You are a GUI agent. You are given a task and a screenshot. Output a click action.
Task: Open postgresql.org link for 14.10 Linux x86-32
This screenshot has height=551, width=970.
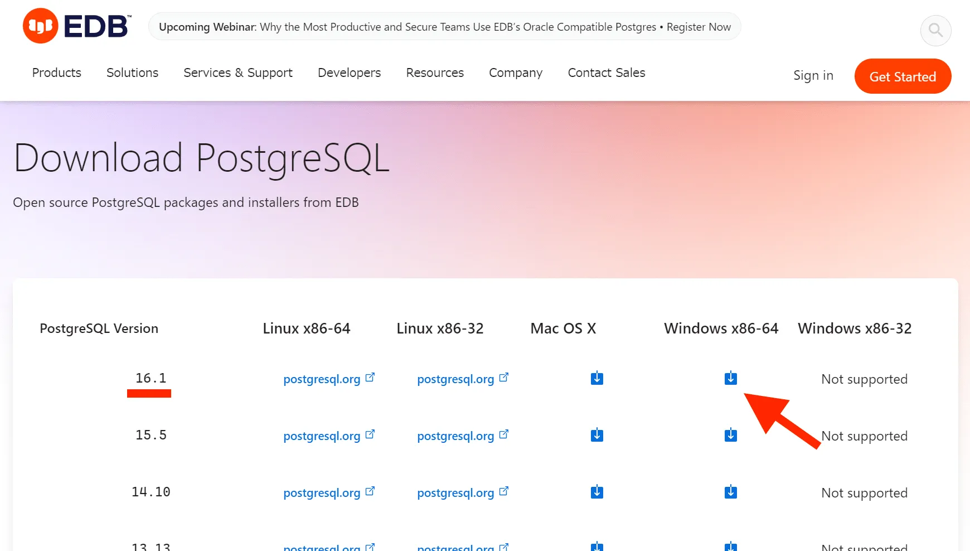click(463, 492)
